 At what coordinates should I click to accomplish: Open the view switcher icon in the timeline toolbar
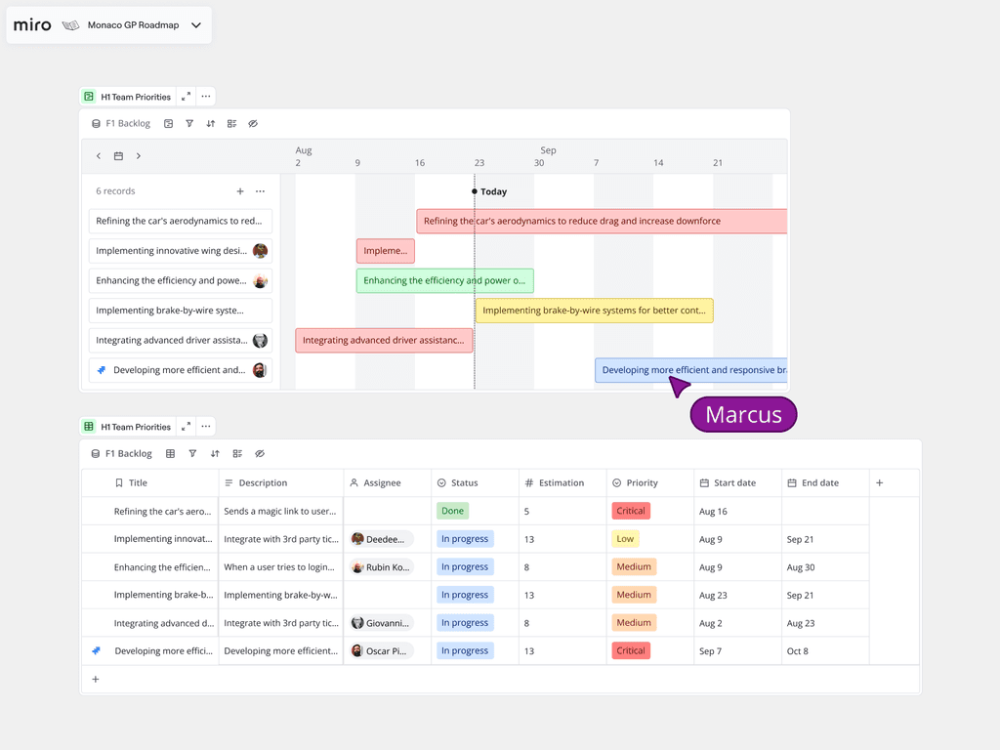[168, 123]
